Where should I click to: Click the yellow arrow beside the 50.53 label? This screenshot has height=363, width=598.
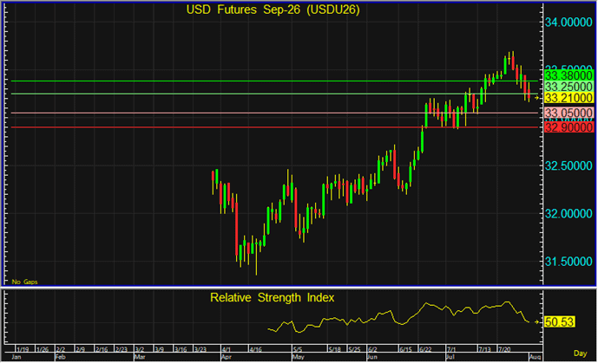coord(537,322)
